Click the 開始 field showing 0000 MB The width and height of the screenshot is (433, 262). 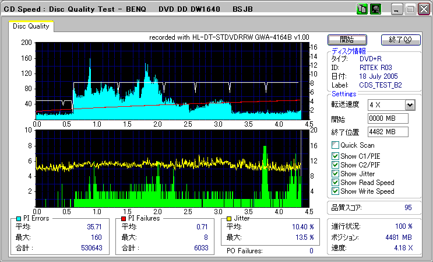pyautogui.click(x=388, y=118)
